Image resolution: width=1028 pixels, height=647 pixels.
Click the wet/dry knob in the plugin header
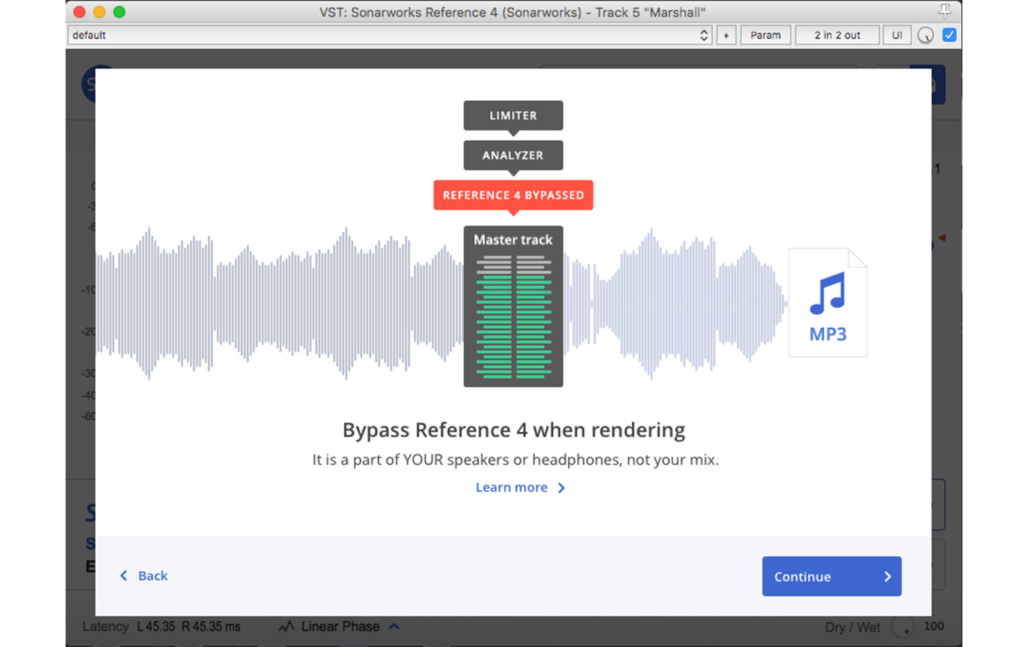925,35
